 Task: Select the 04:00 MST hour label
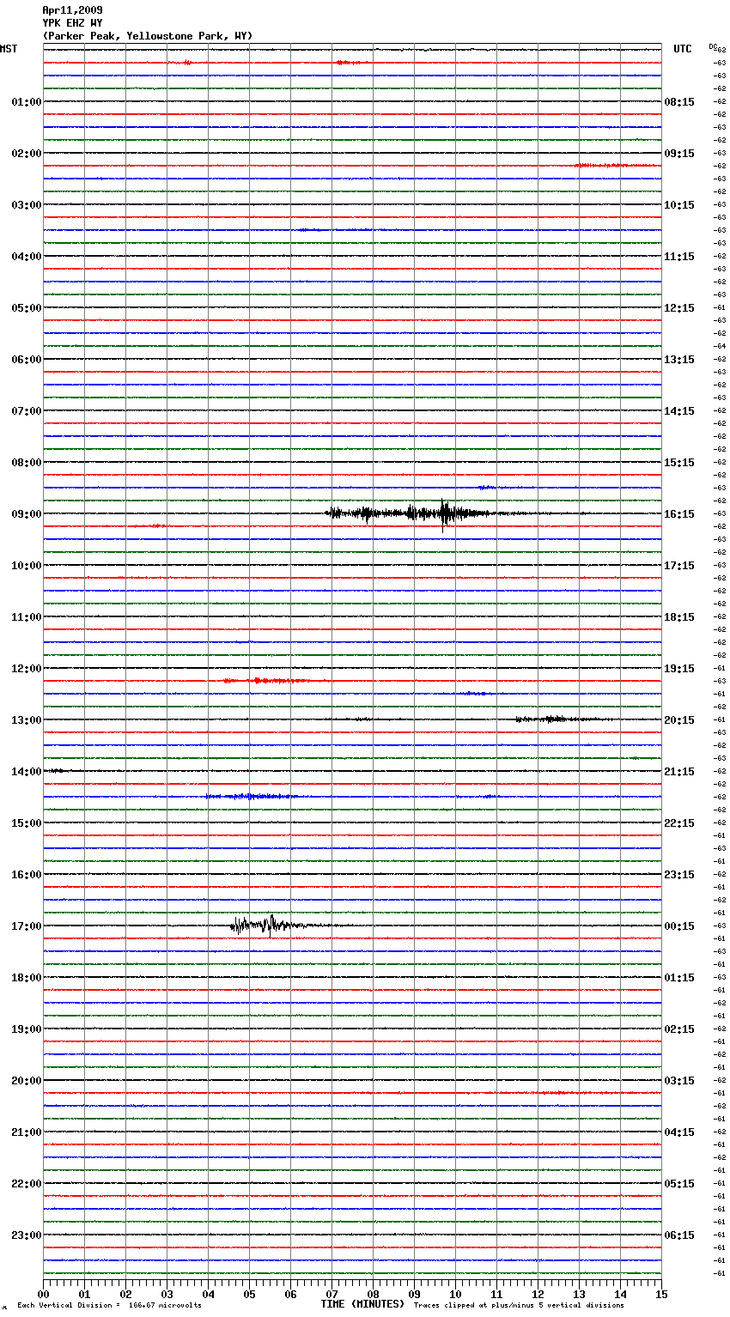tap(27, 257)
